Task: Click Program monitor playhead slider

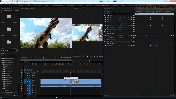Action: [x=89, y=60]
